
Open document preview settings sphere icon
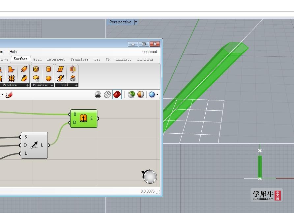(x=141, y=94)
